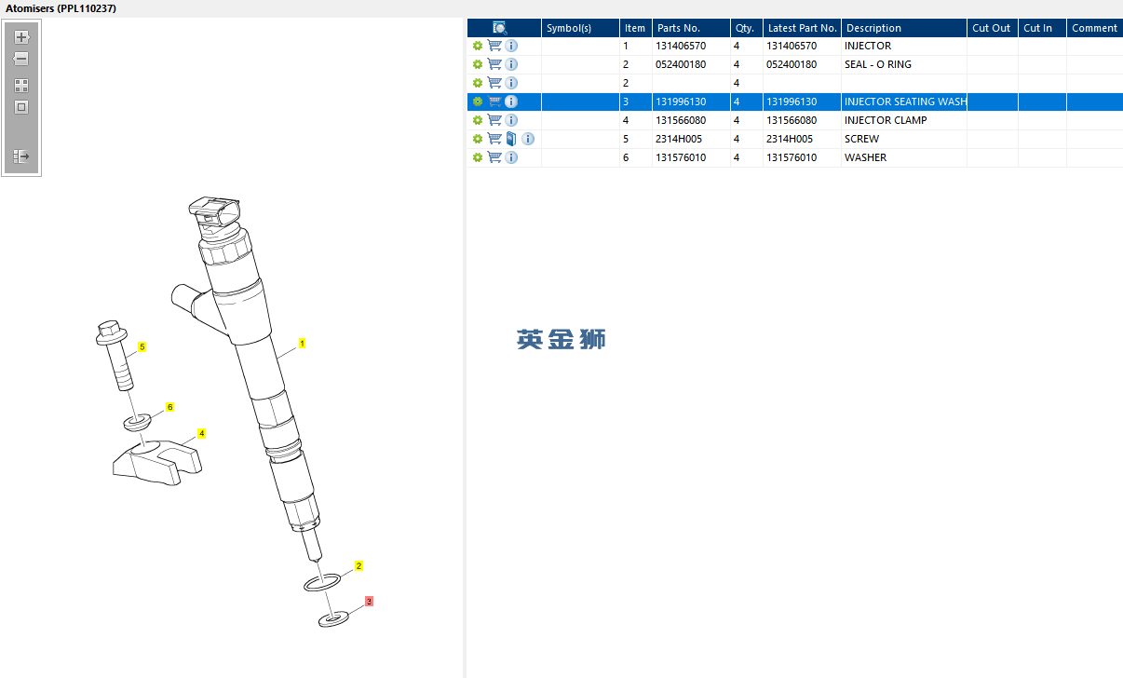1123x678 pixels.
Task: Select callout 4 on the injector clamp
Action: coord(201,433)
